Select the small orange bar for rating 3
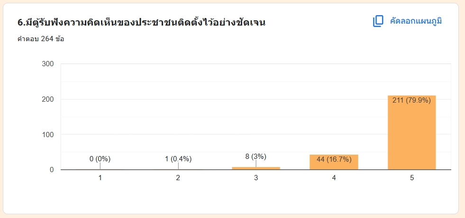Screen dimensions: 465x218 [256, 168]
